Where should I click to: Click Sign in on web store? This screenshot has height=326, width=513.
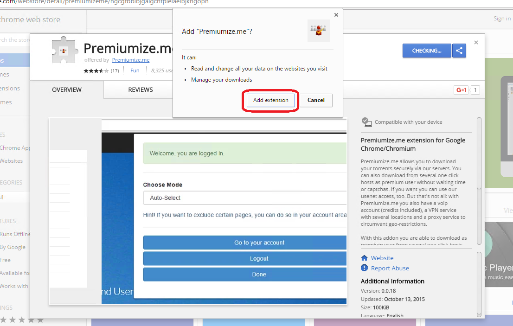502,19
